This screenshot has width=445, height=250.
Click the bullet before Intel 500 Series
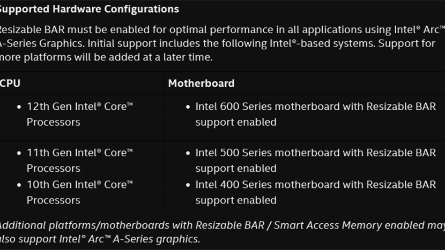[188, 153]
